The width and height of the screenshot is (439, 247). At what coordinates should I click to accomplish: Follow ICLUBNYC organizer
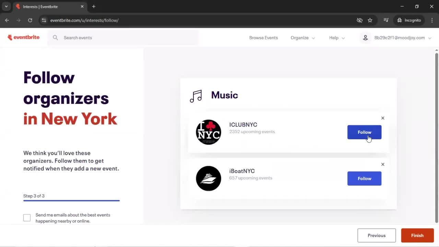364,132
